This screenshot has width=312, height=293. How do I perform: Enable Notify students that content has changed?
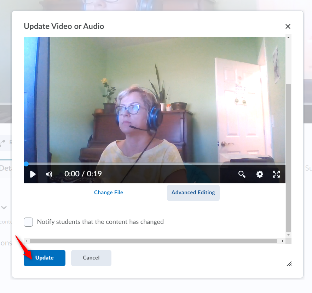pyautogui.click(x=28, y=222)
